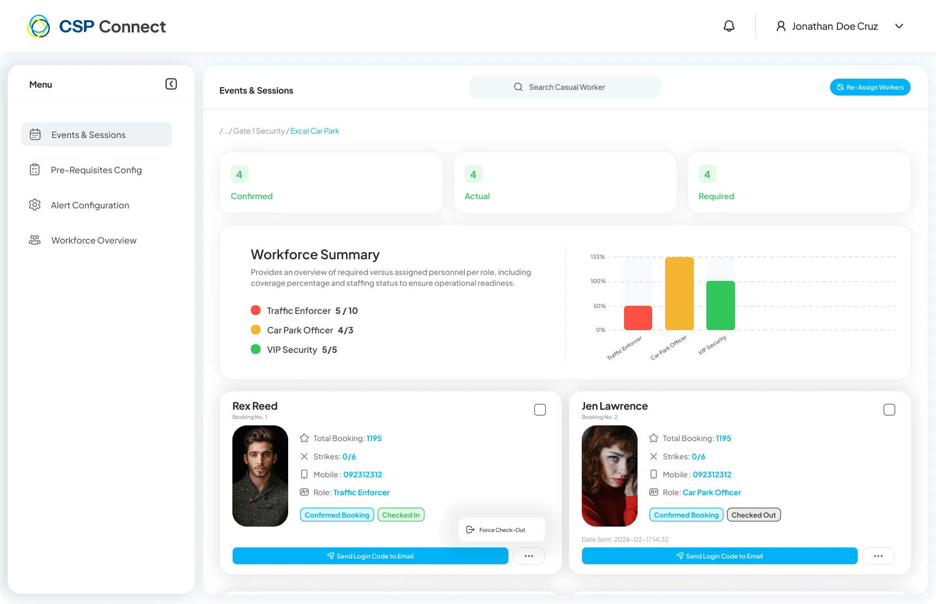936x604 pixels.
Task: Click the search magnifier icon
Action: pyautogui.click(x=518, y=87)
